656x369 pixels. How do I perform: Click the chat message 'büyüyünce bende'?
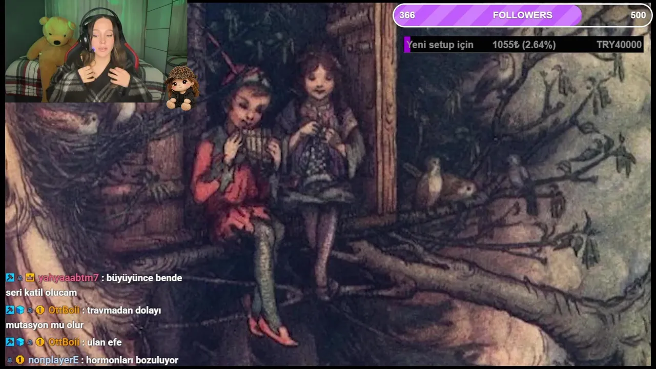tap(144, 278)
